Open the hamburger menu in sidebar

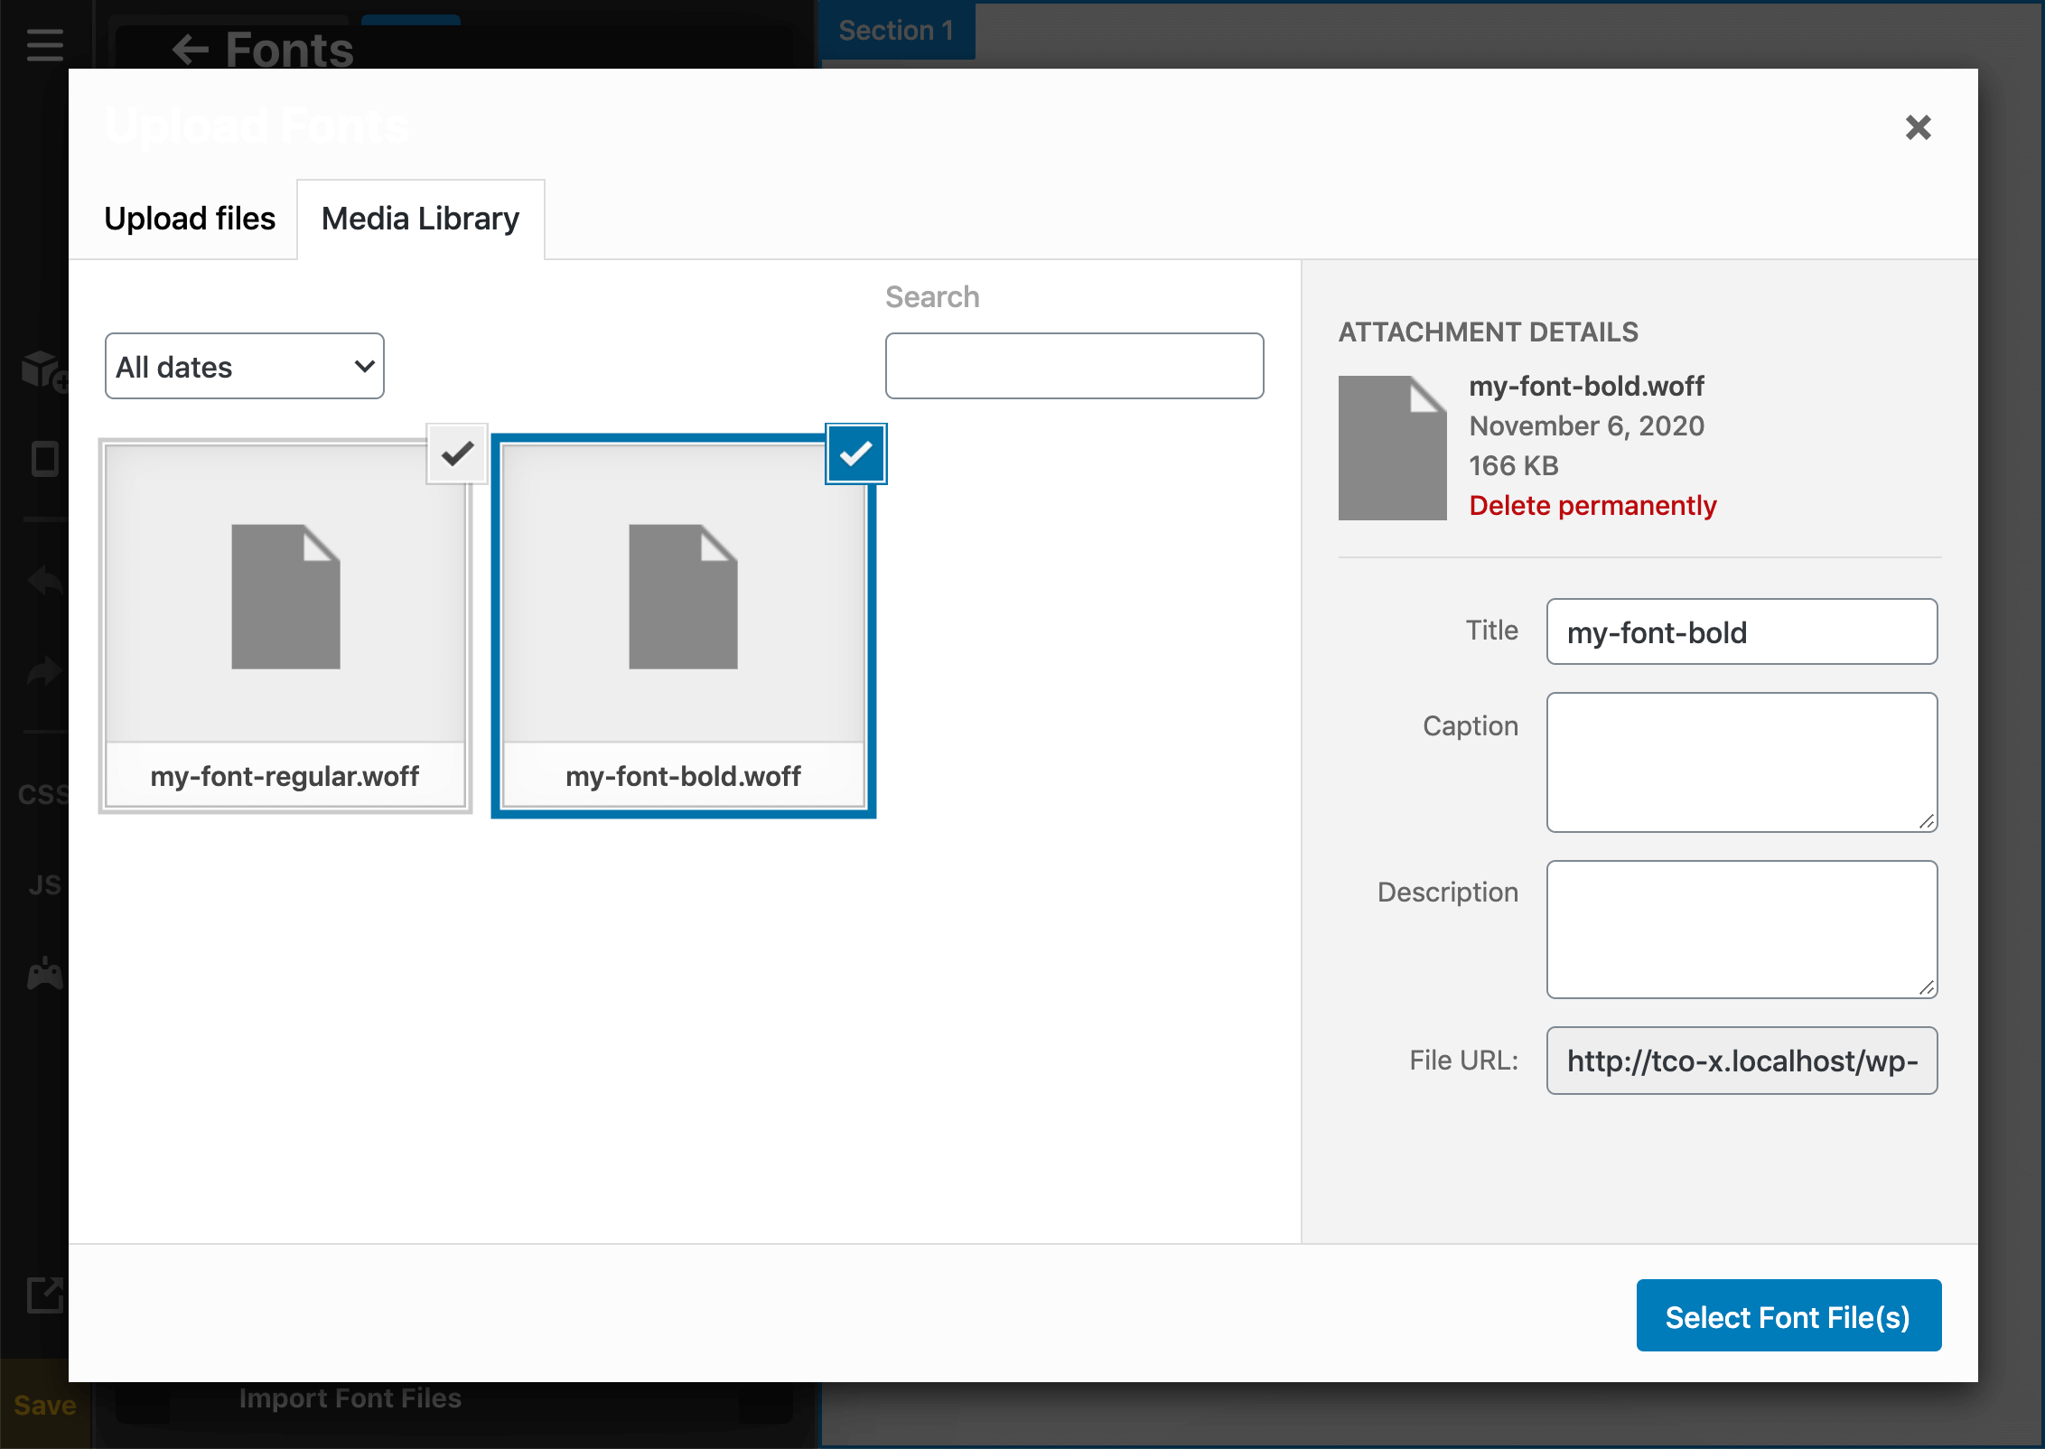44,44
